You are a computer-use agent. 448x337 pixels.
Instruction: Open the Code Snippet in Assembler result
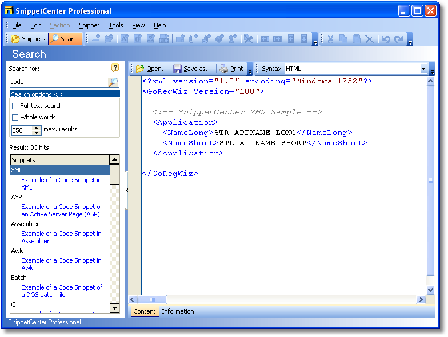pyautogui.click(x=61, y=238)
